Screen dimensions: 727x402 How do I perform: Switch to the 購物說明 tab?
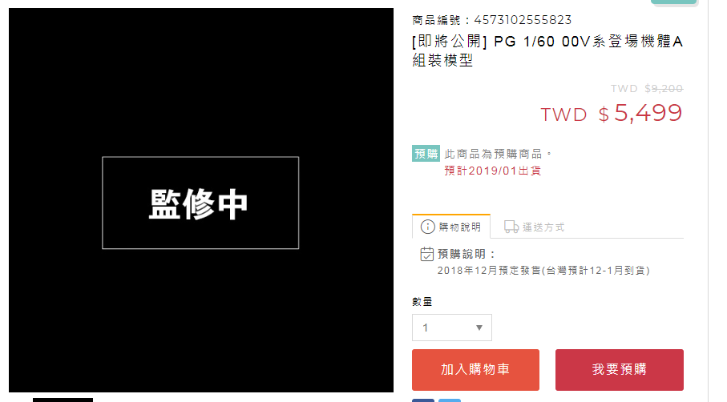pos(450,227)
